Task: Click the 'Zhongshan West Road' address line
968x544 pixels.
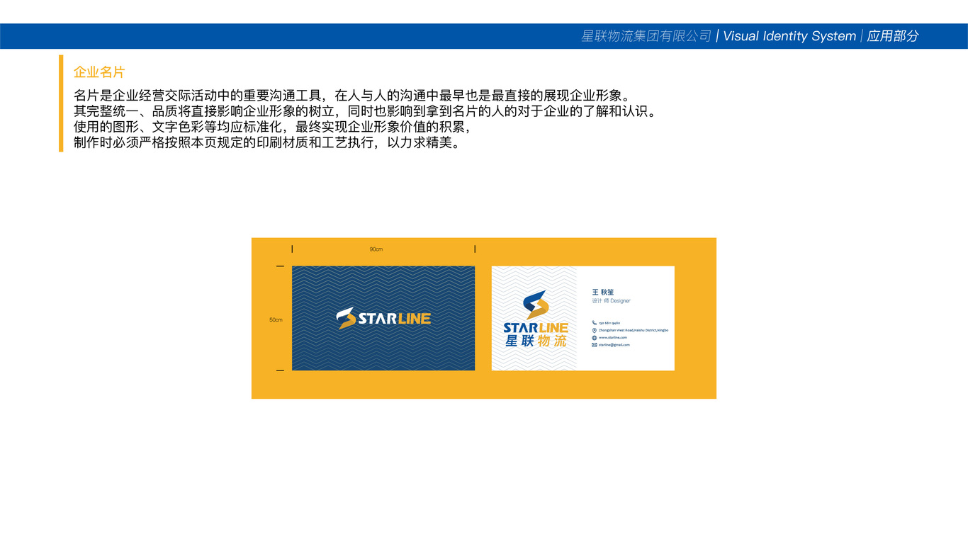Action: click(634, 331)
